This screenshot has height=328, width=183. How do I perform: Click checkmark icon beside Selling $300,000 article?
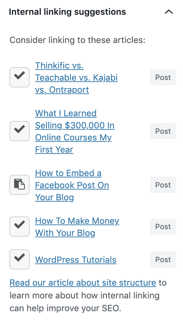[x=20, y=131]
